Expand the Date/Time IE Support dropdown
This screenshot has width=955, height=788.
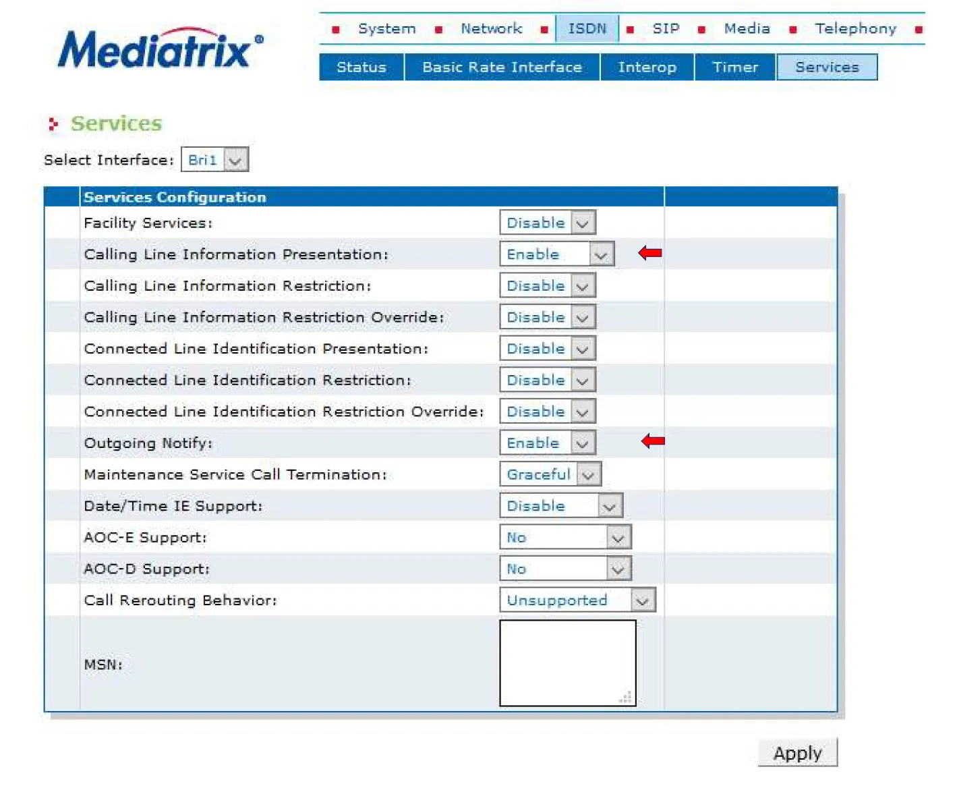(560, 506)
